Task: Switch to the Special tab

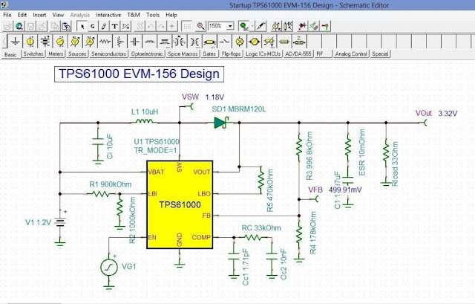Action: (380, 54)
